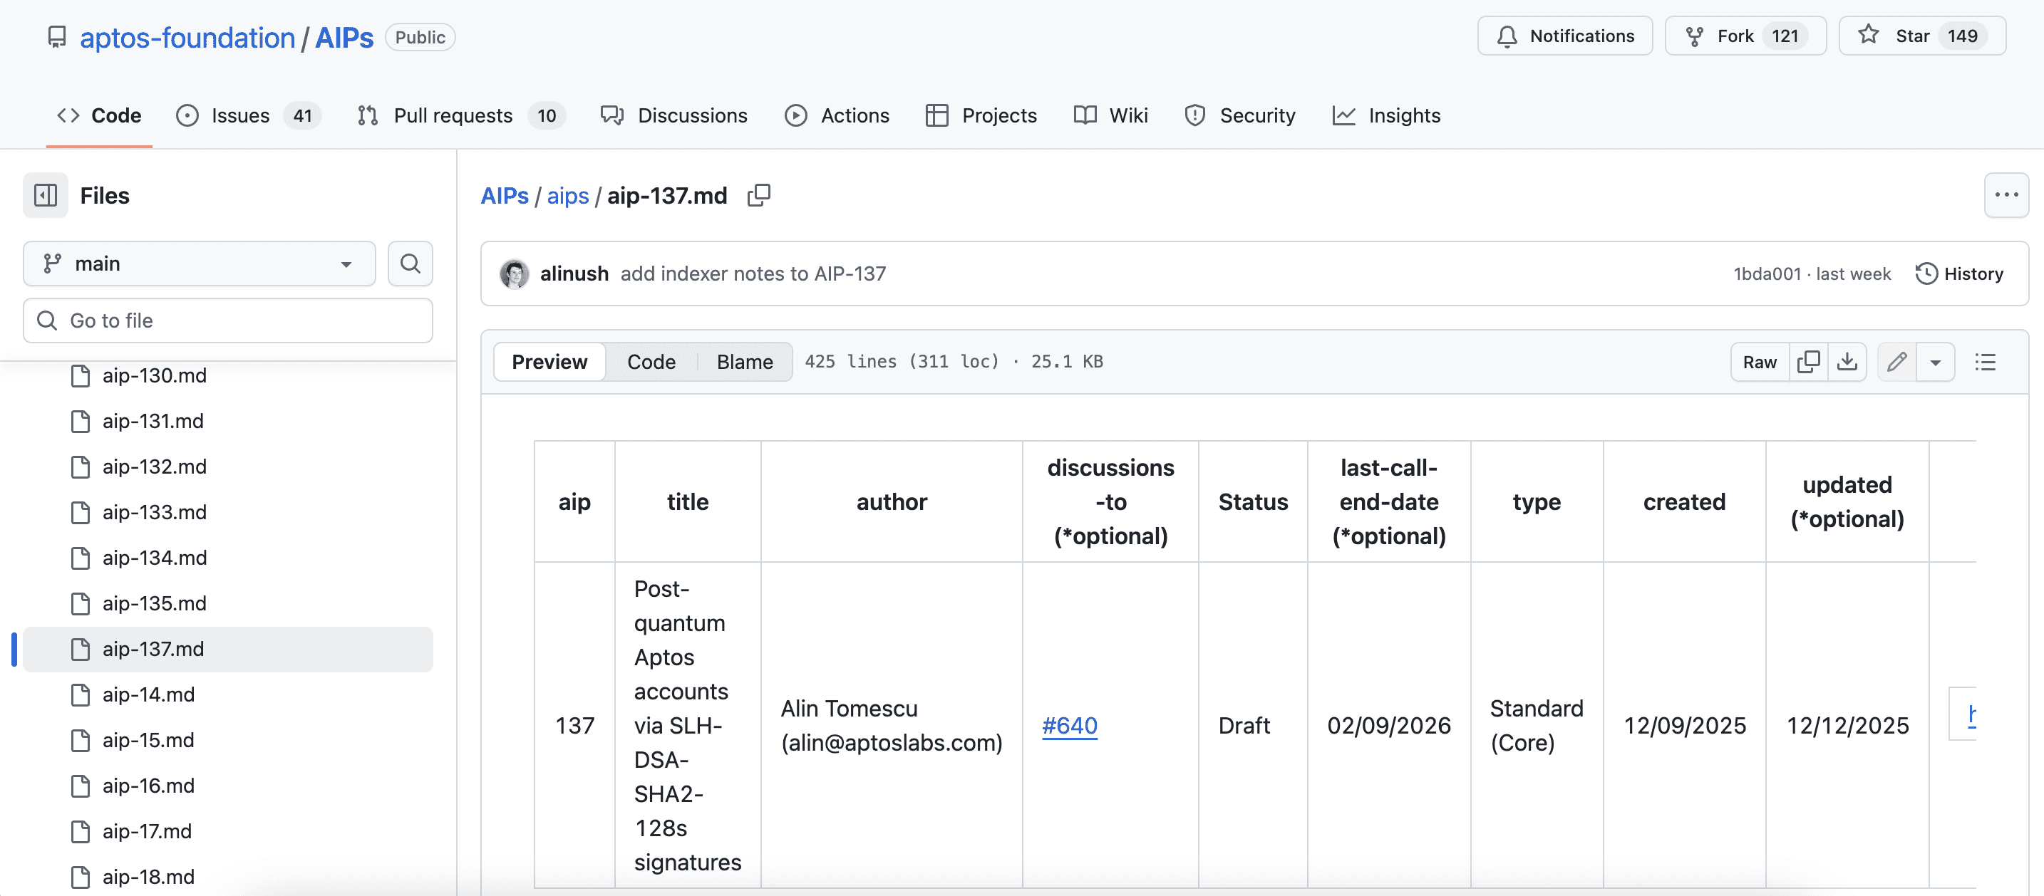2044x896 pixels.
Task: Copy raw file contents icon
Action: pos(1808,362)
